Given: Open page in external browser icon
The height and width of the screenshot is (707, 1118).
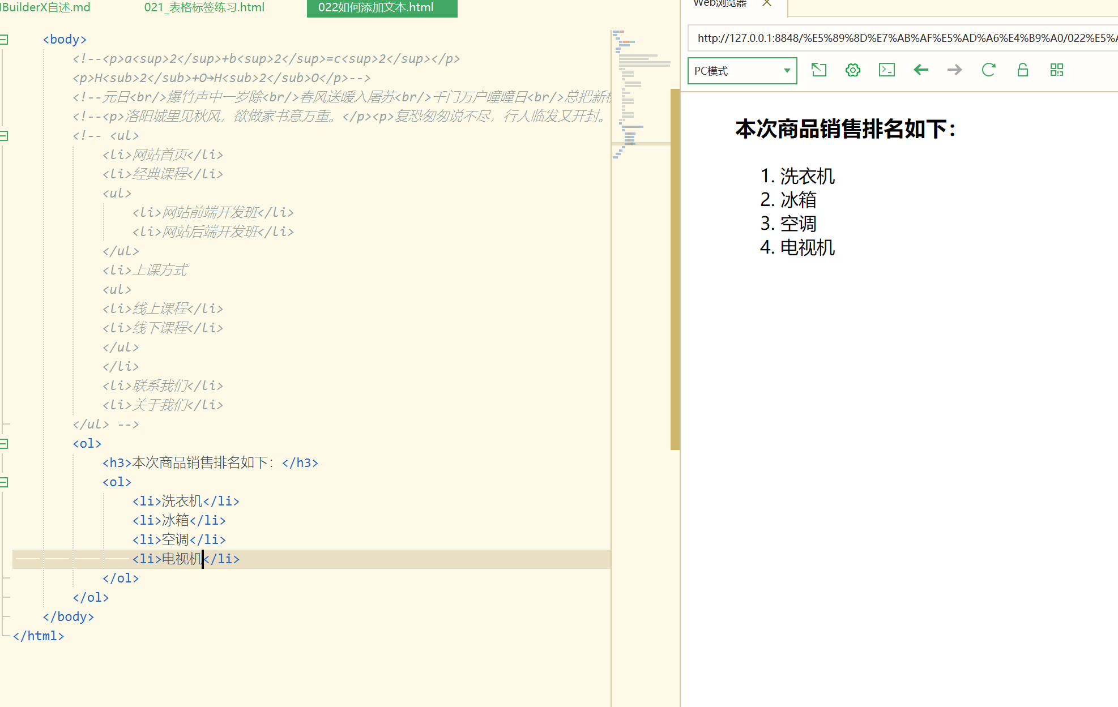Looking at the screenshot, I should 819,70.
